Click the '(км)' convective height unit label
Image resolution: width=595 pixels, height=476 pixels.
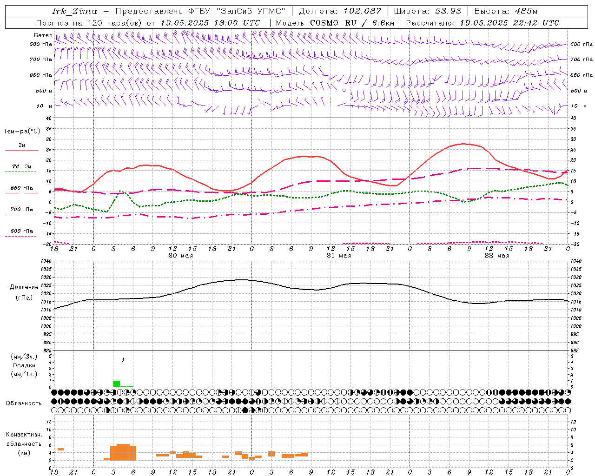coord(24,453)
